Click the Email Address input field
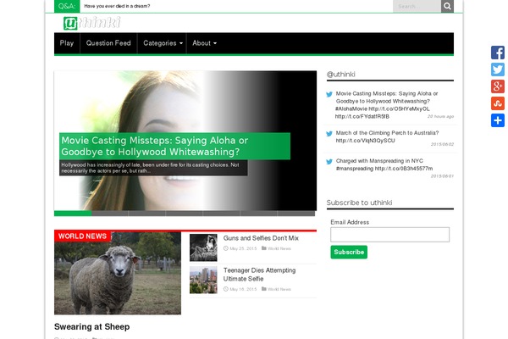The width and height of the screenshot is (508, 339). point(389,235)
